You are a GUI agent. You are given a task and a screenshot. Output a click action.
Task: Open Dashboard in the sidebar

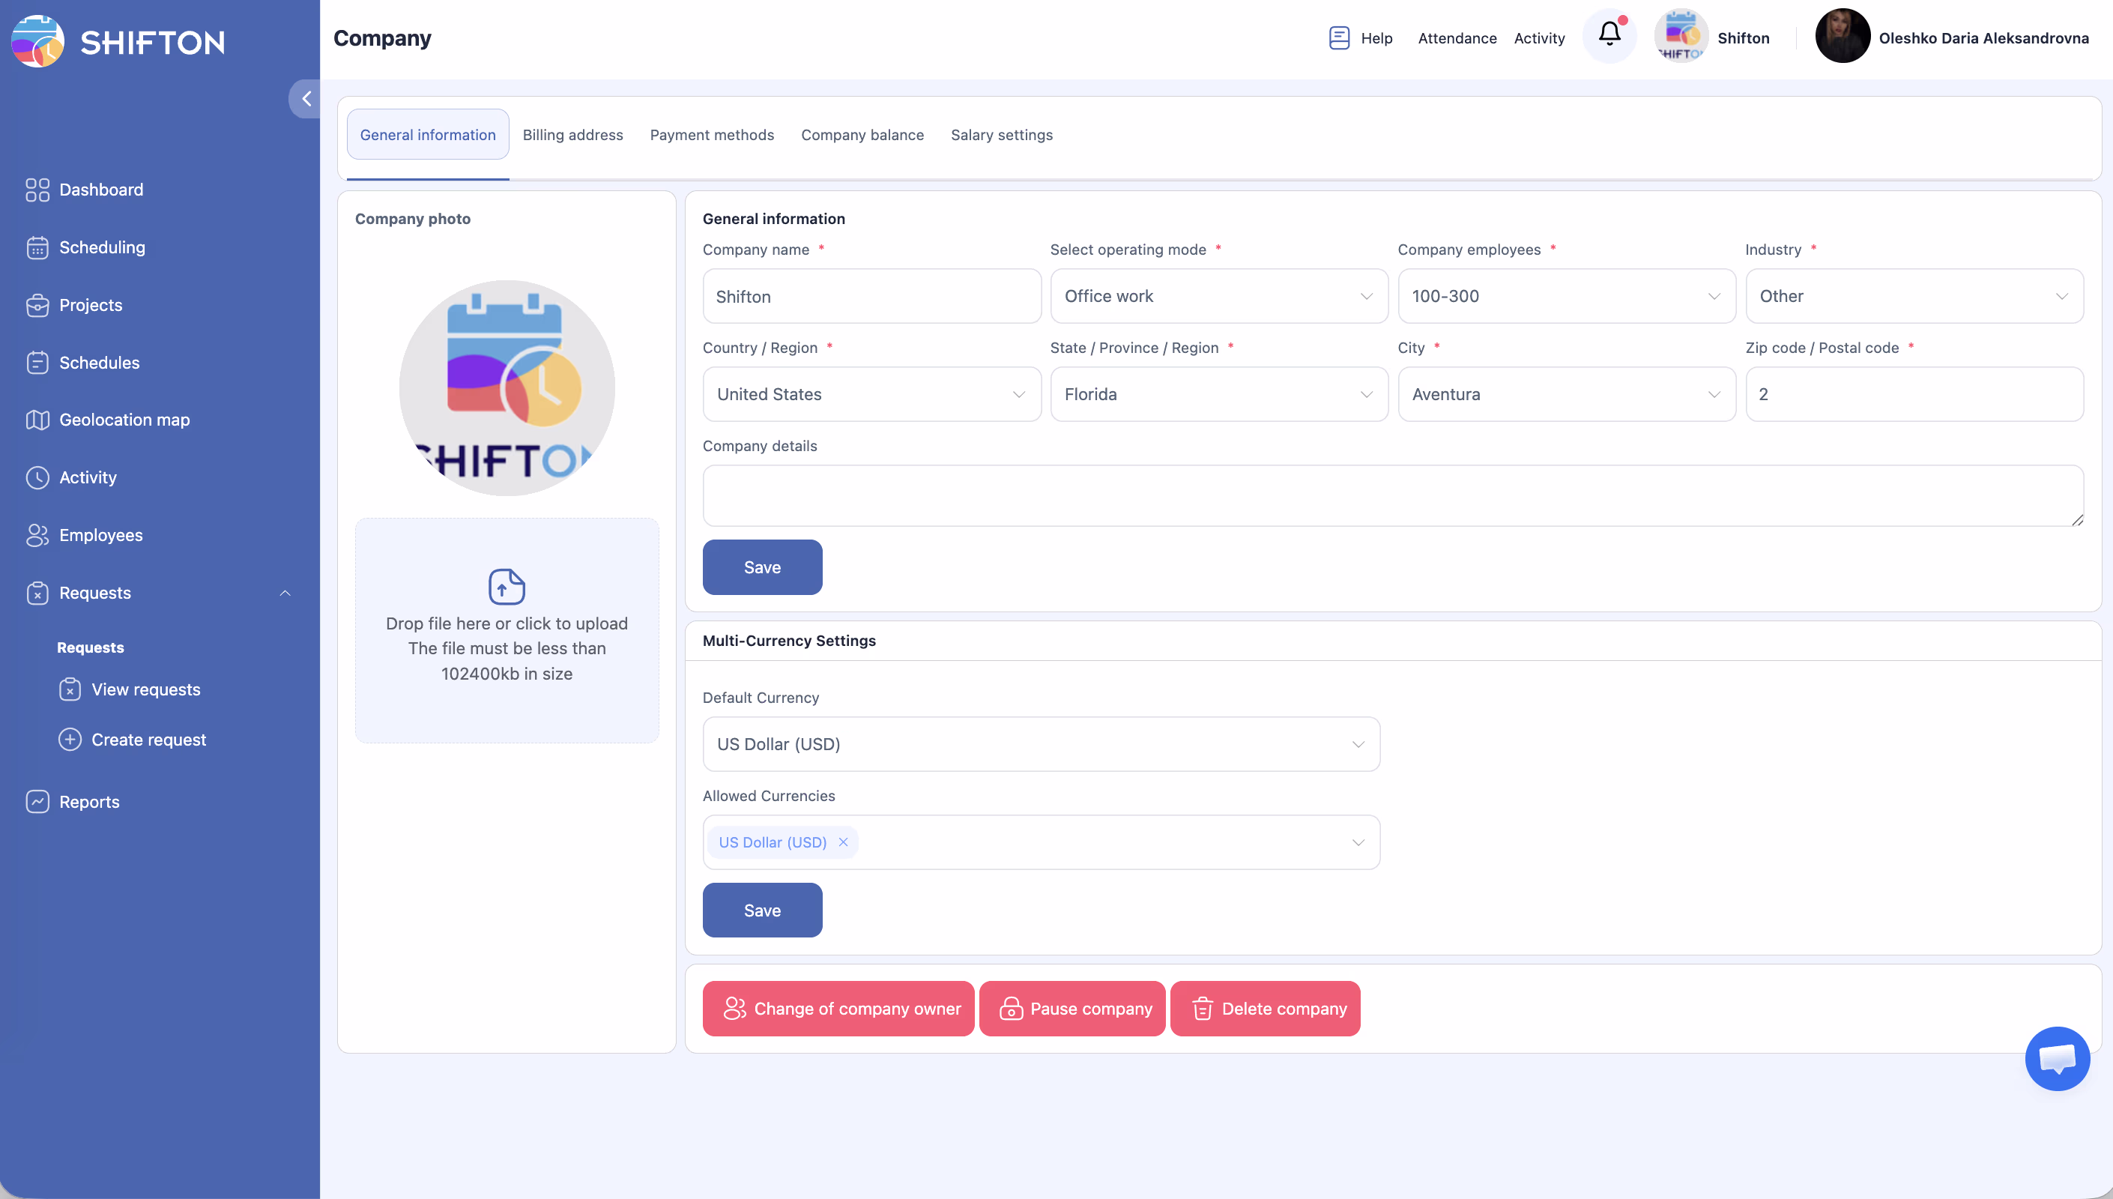coord(100,190)
